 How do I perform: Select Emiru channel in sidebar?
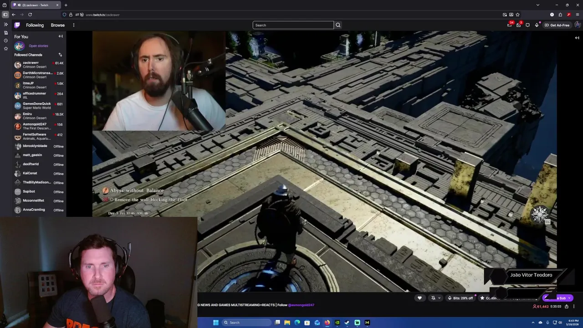click(x=39, y=116)
